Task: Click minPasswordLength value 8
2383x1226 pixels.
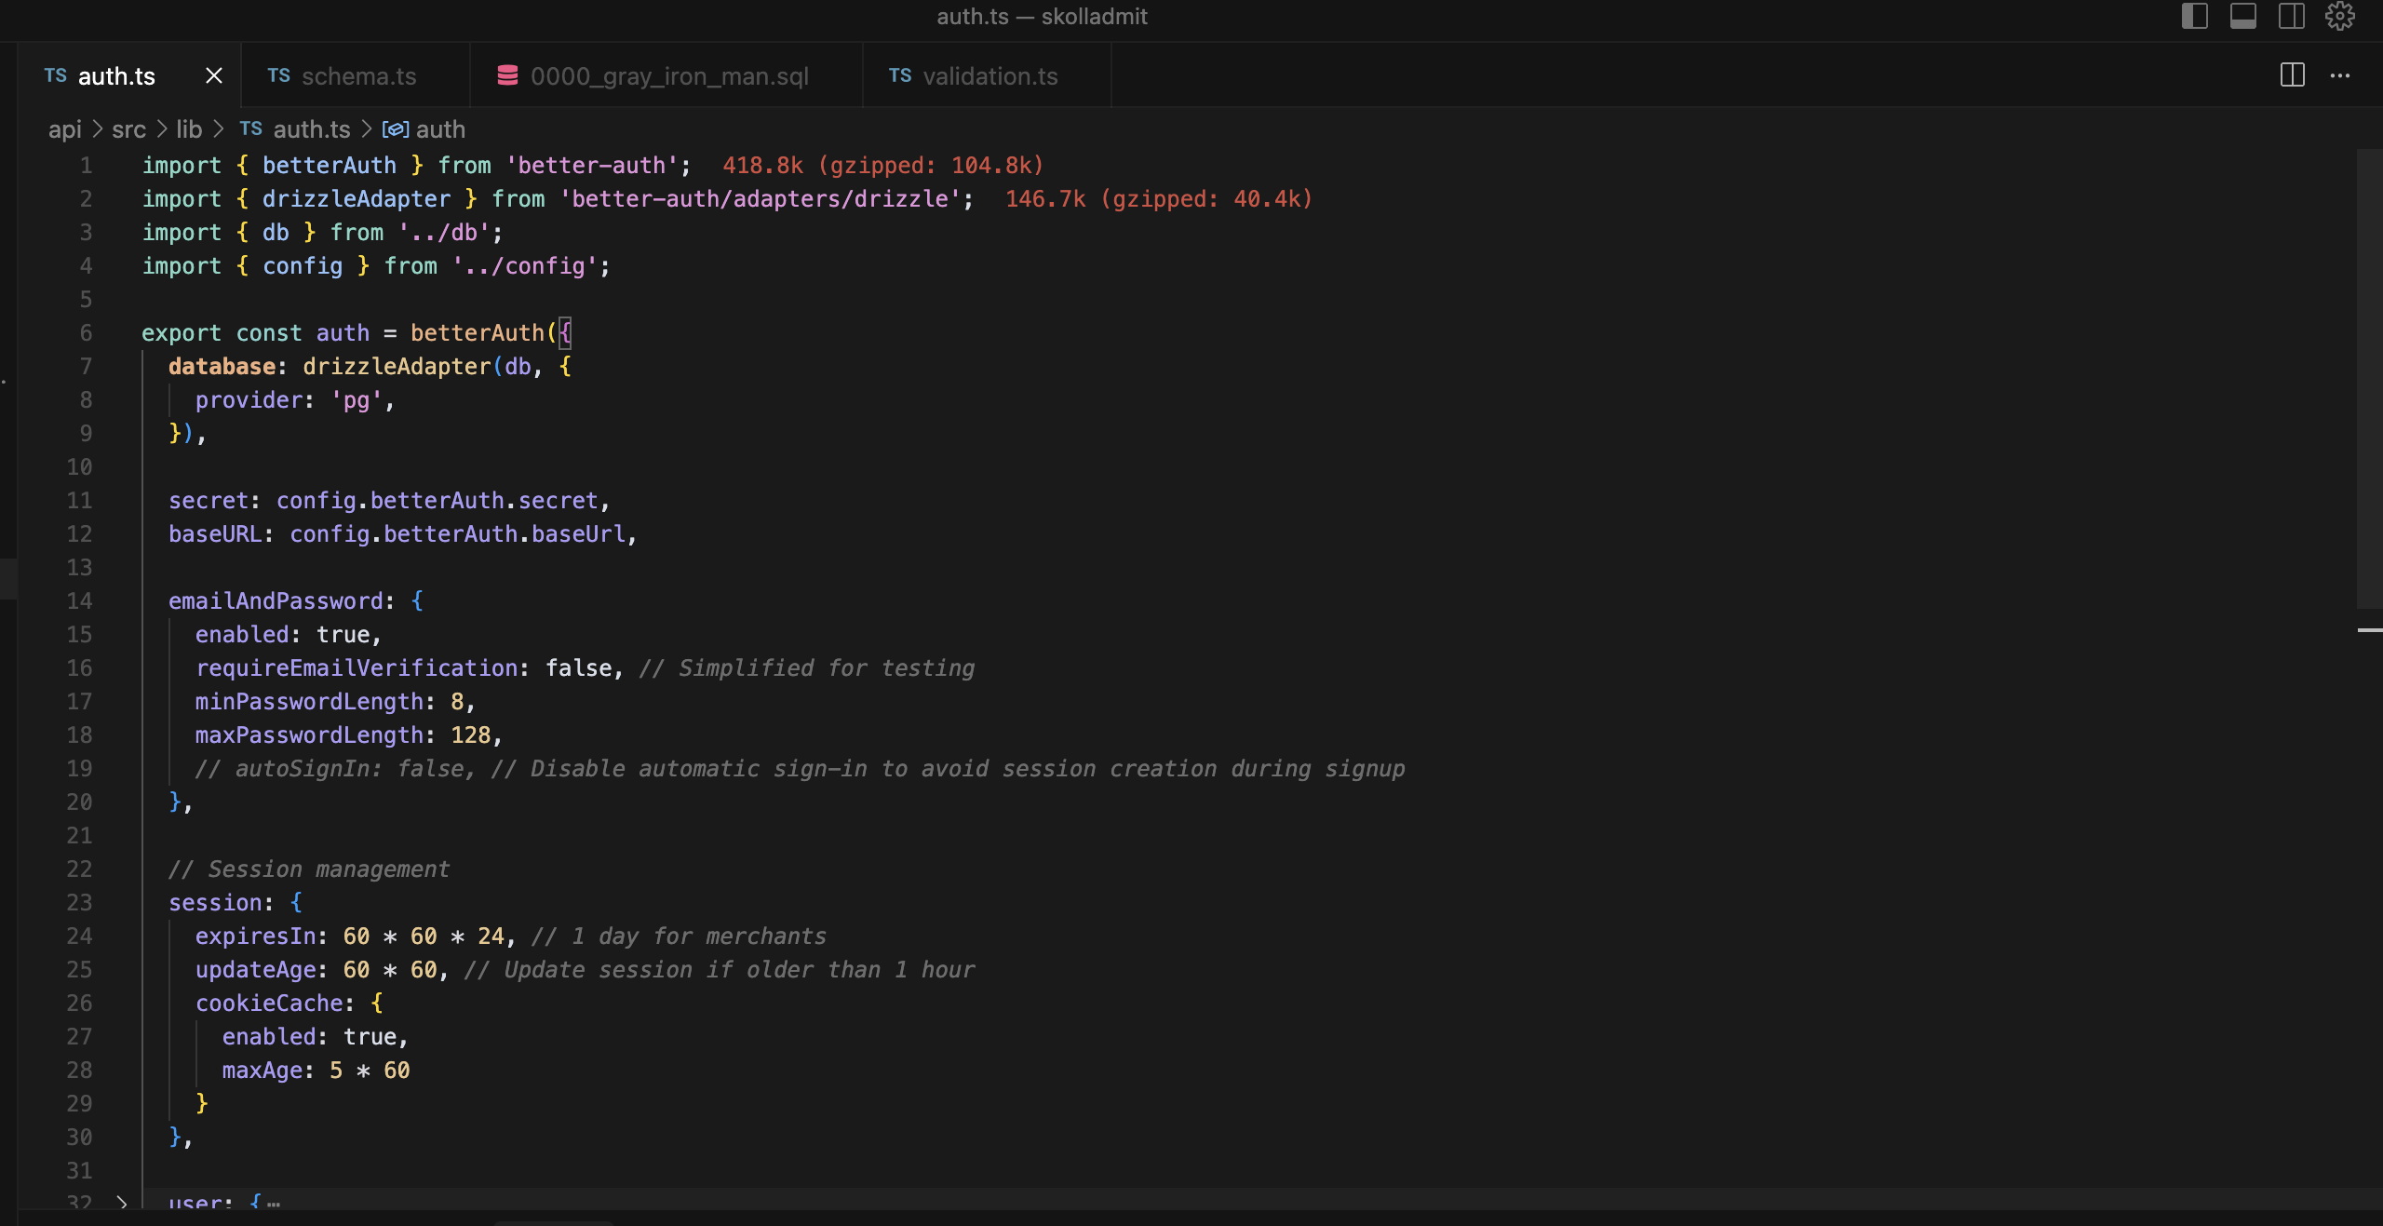Action: click(x=457, y=702)
